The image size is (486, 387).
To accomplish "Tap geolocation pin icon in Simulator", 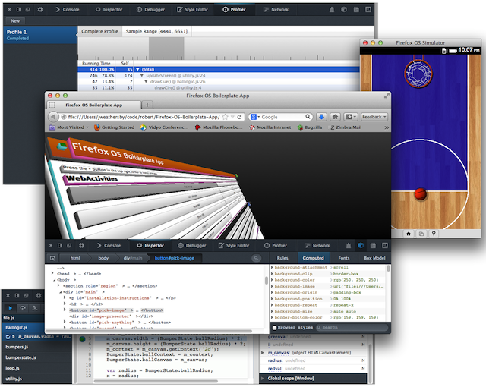I will (x=434, y=234).
